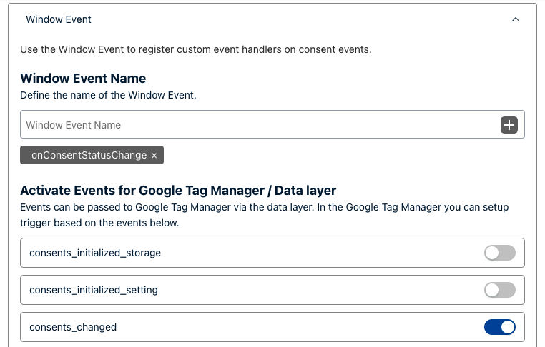Screen dimensions: 545x347
Task: Focus the Window Event Name input field
Action: tap(260, 124)
